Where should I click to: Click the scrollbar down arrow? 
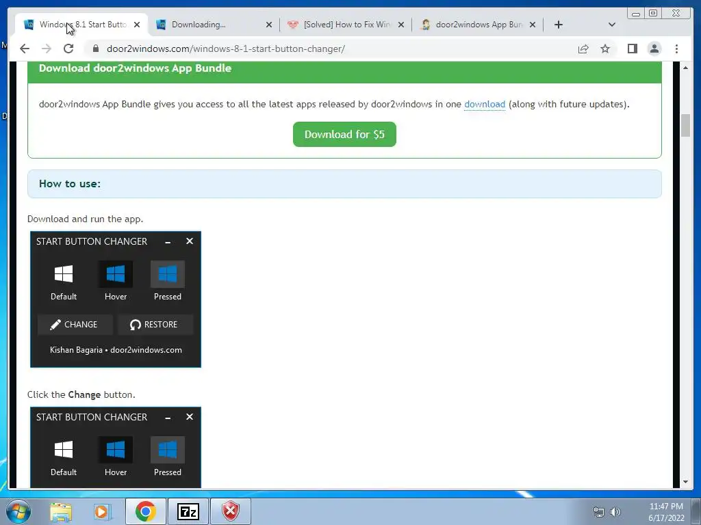(685, 482)
